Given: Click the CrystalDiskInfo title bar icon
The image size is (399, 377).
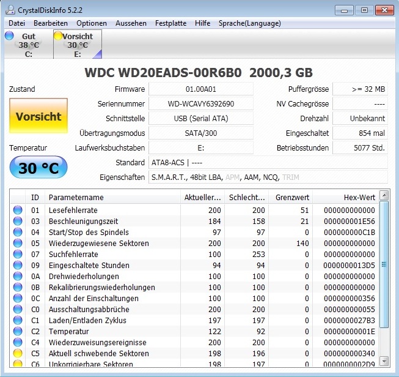Looking at the screenshot, I should pyautogui.click(x=10, y=10).
